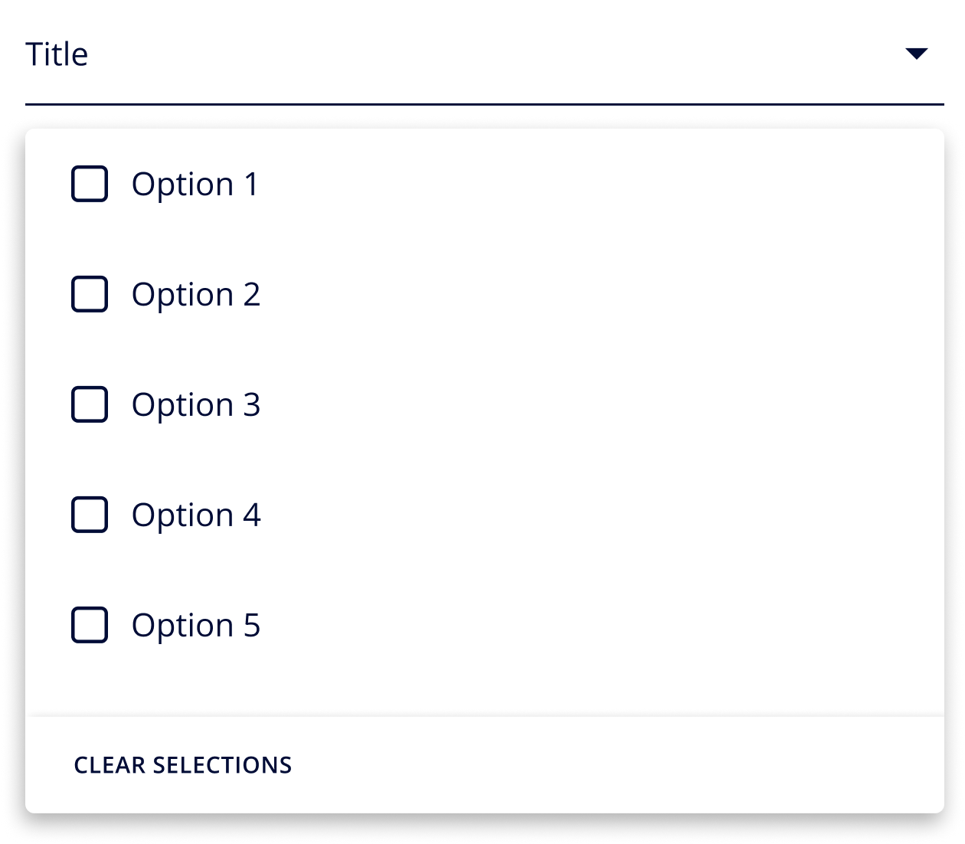Click empty space in Option 5 row
965x844 pixels.
(x=597, y=625)
